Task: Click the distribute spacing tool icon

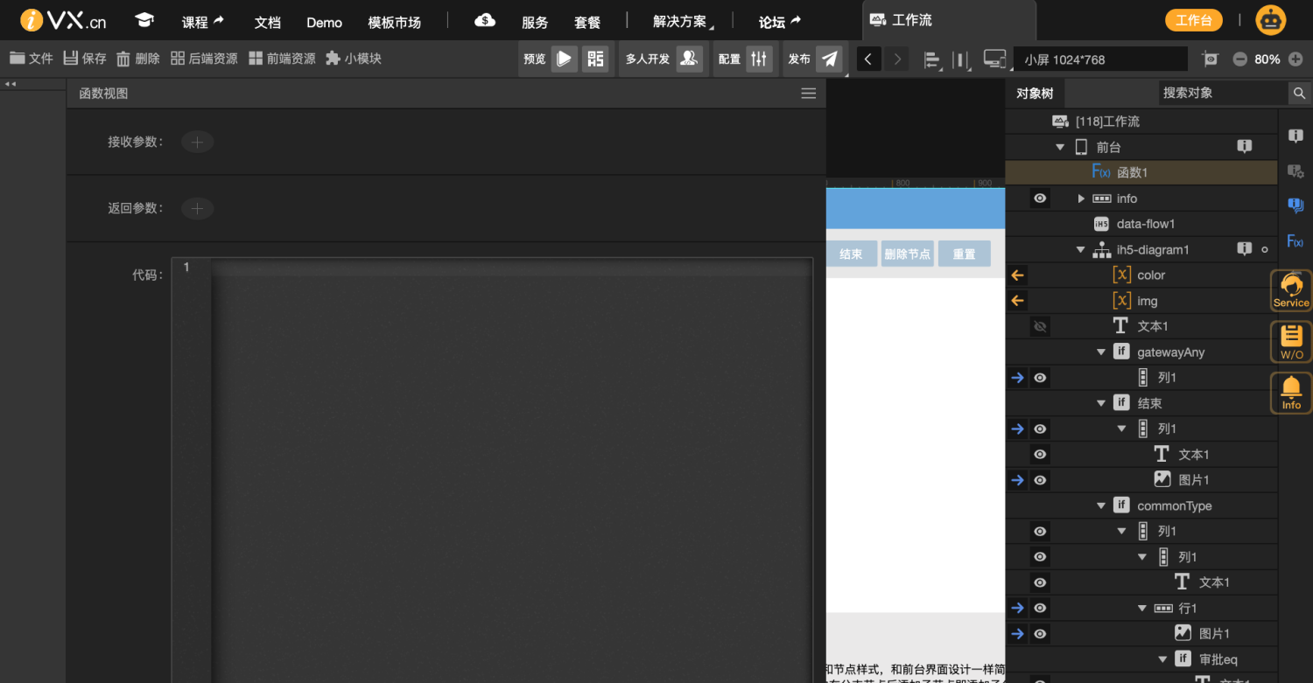Action: (961, 59)
